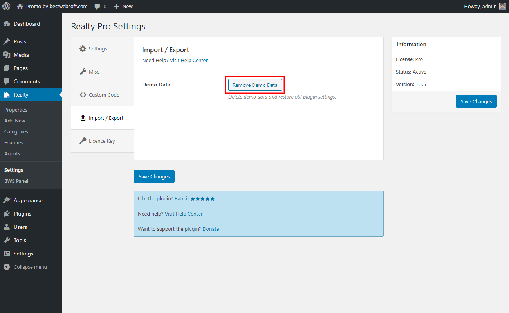The width and height of the screenshot is (509, 313).
Task: Open the Posts menu item
Action: pyautogui.click(x=31, y=41)
